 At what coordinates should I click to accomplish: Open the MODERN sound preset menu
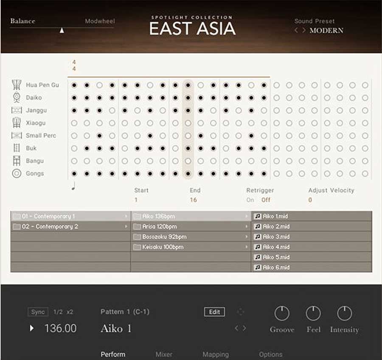(326, 31)
